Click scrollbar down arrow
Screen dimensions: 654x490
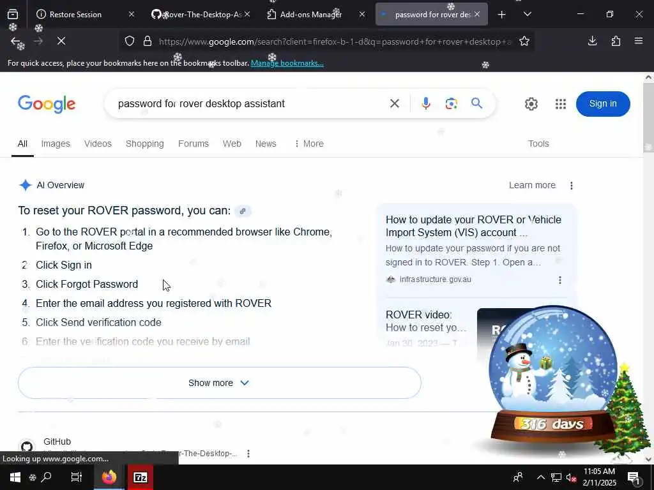649,459
